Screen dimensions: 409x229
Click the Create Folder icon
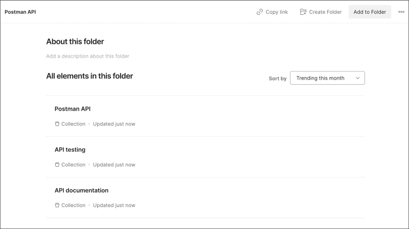coord(303,12)
